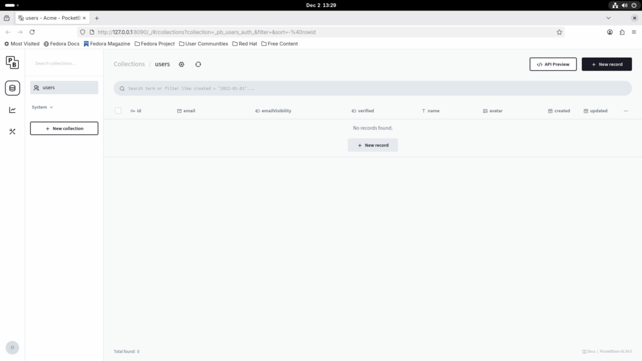
Task: Open the Fedora Magazine bookmark
Action: pos(107,44)
